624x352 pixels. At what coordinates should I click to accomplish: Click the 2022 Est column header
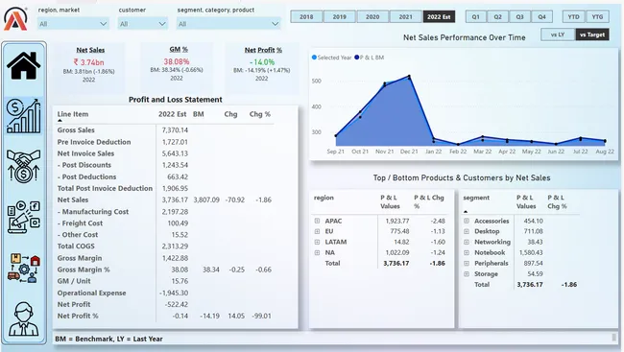tap(172, 114)
